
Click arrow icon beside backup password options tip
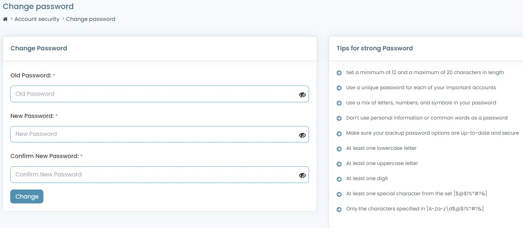click(339, 133)
